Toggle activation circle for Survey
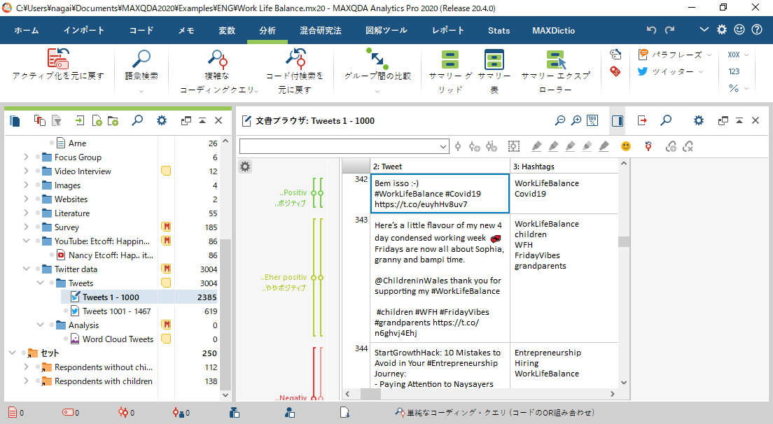This screenshot has width=773, height=424. 38,227
